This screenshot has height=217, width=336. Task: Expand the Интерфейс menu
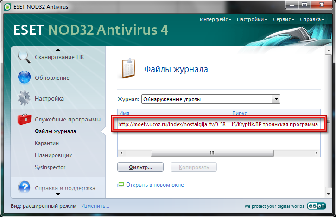pos(216,20)
